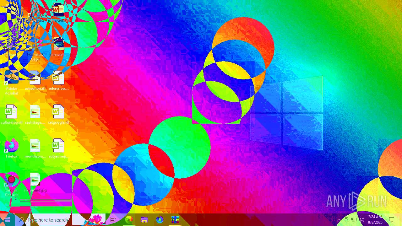Launch Firefox from the taskbar
Viewport: 402px width, 226px height.
(x=160, y=220)
